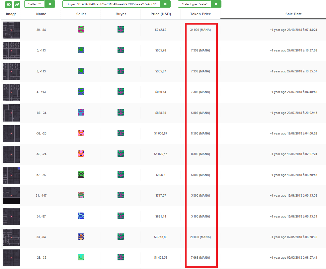Remove the Seller filter with X
326x269 pixels.
pyautogui.click(x=49, y=4)
